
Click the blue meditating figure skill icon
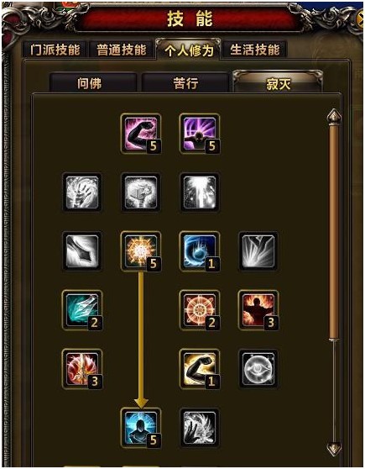pyautogui.click(x=141, y=428)
